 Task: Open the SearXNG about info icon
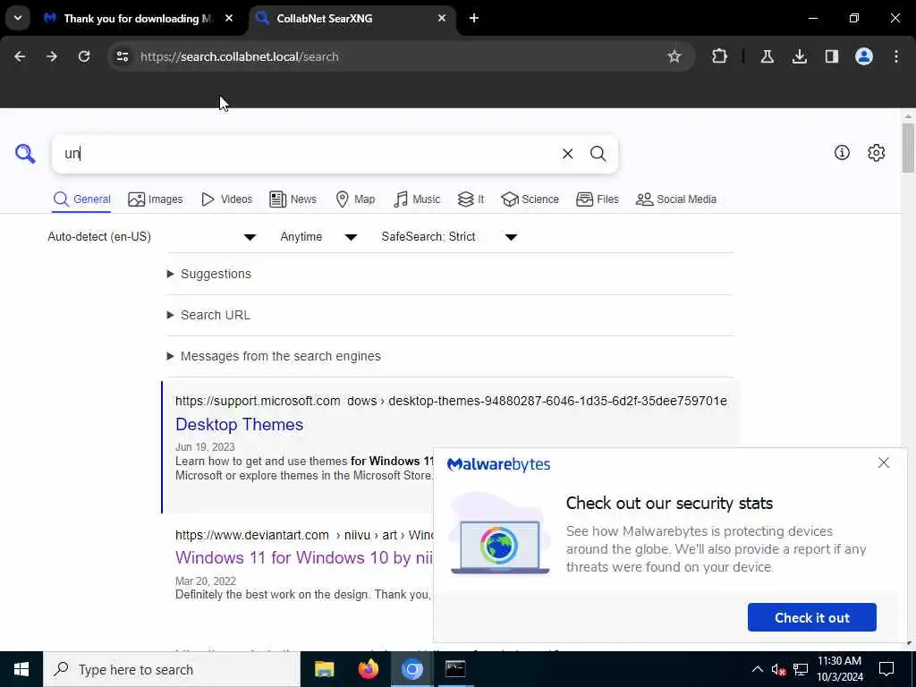coord(842,152)
